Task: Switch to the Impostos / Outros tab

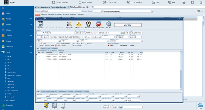Action: coord(45,48)
